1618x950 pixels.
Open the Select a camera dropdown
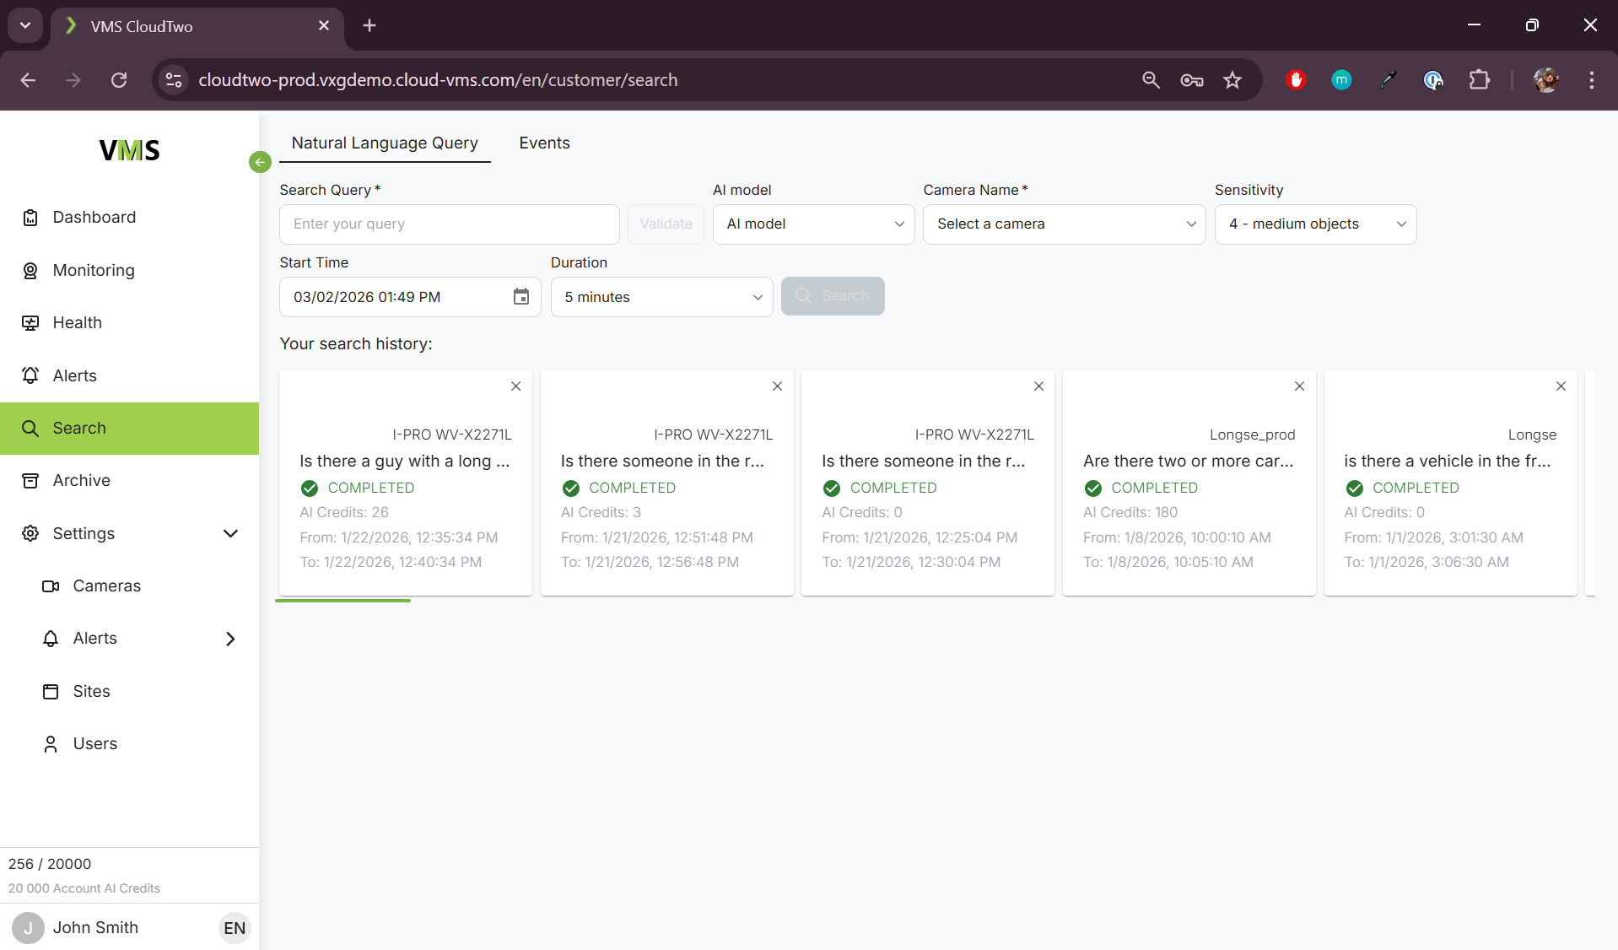1064,224
